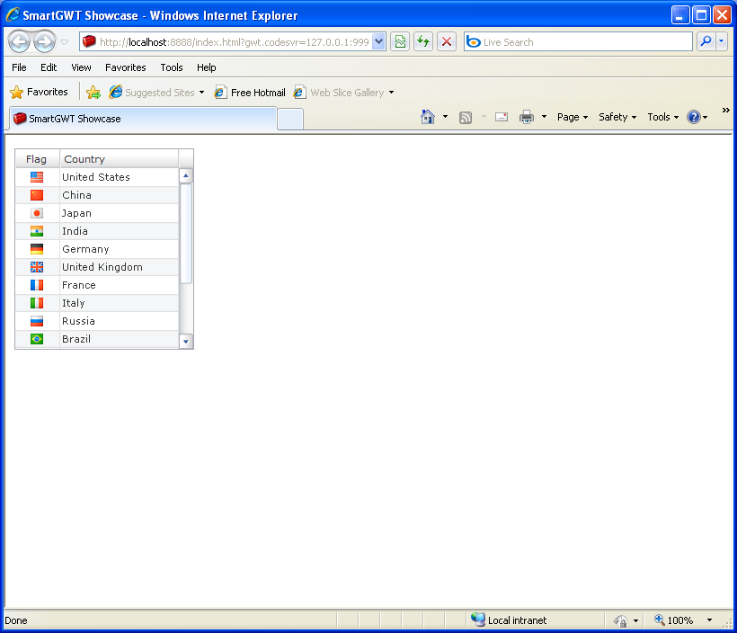Click the Italy flag icon
The image size is (737, 633).
pyautogui.click(x=37, y=303)
